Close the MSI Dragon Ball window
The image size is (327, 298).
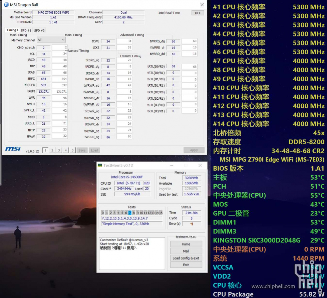[x=202, y=5]
